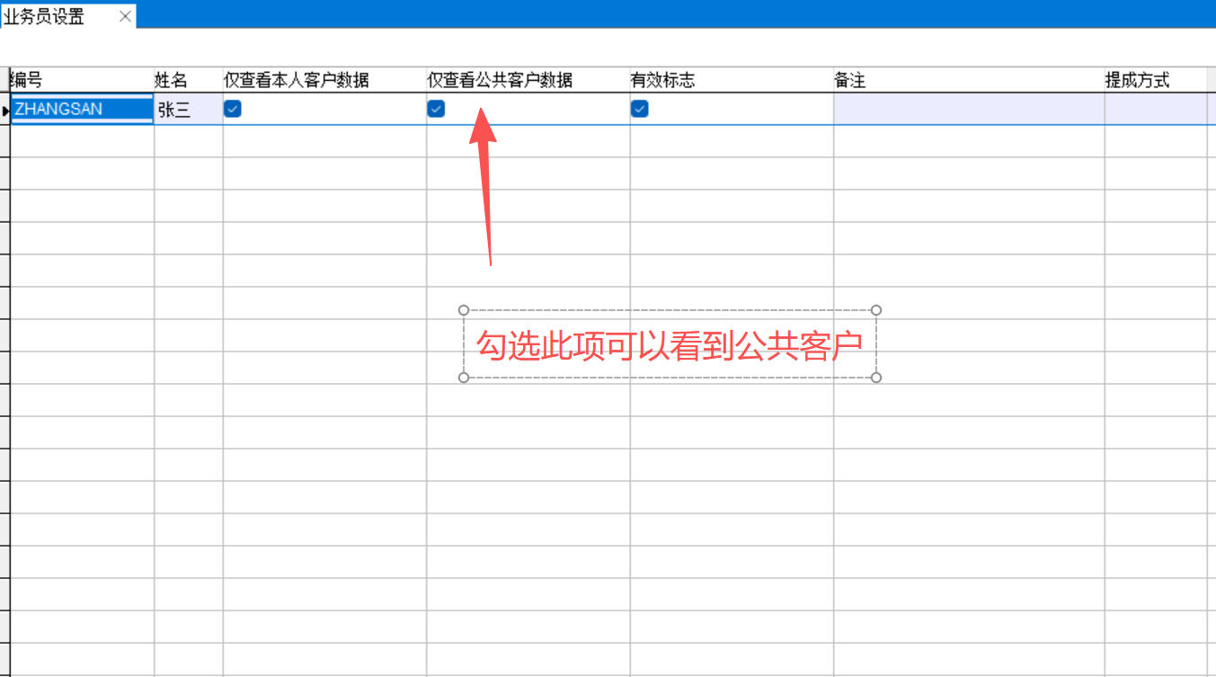Click the row indicator arrow beside ZHANGSAN
The height and width of the screenshot is (677, 1216).
(x=4, y=110)
